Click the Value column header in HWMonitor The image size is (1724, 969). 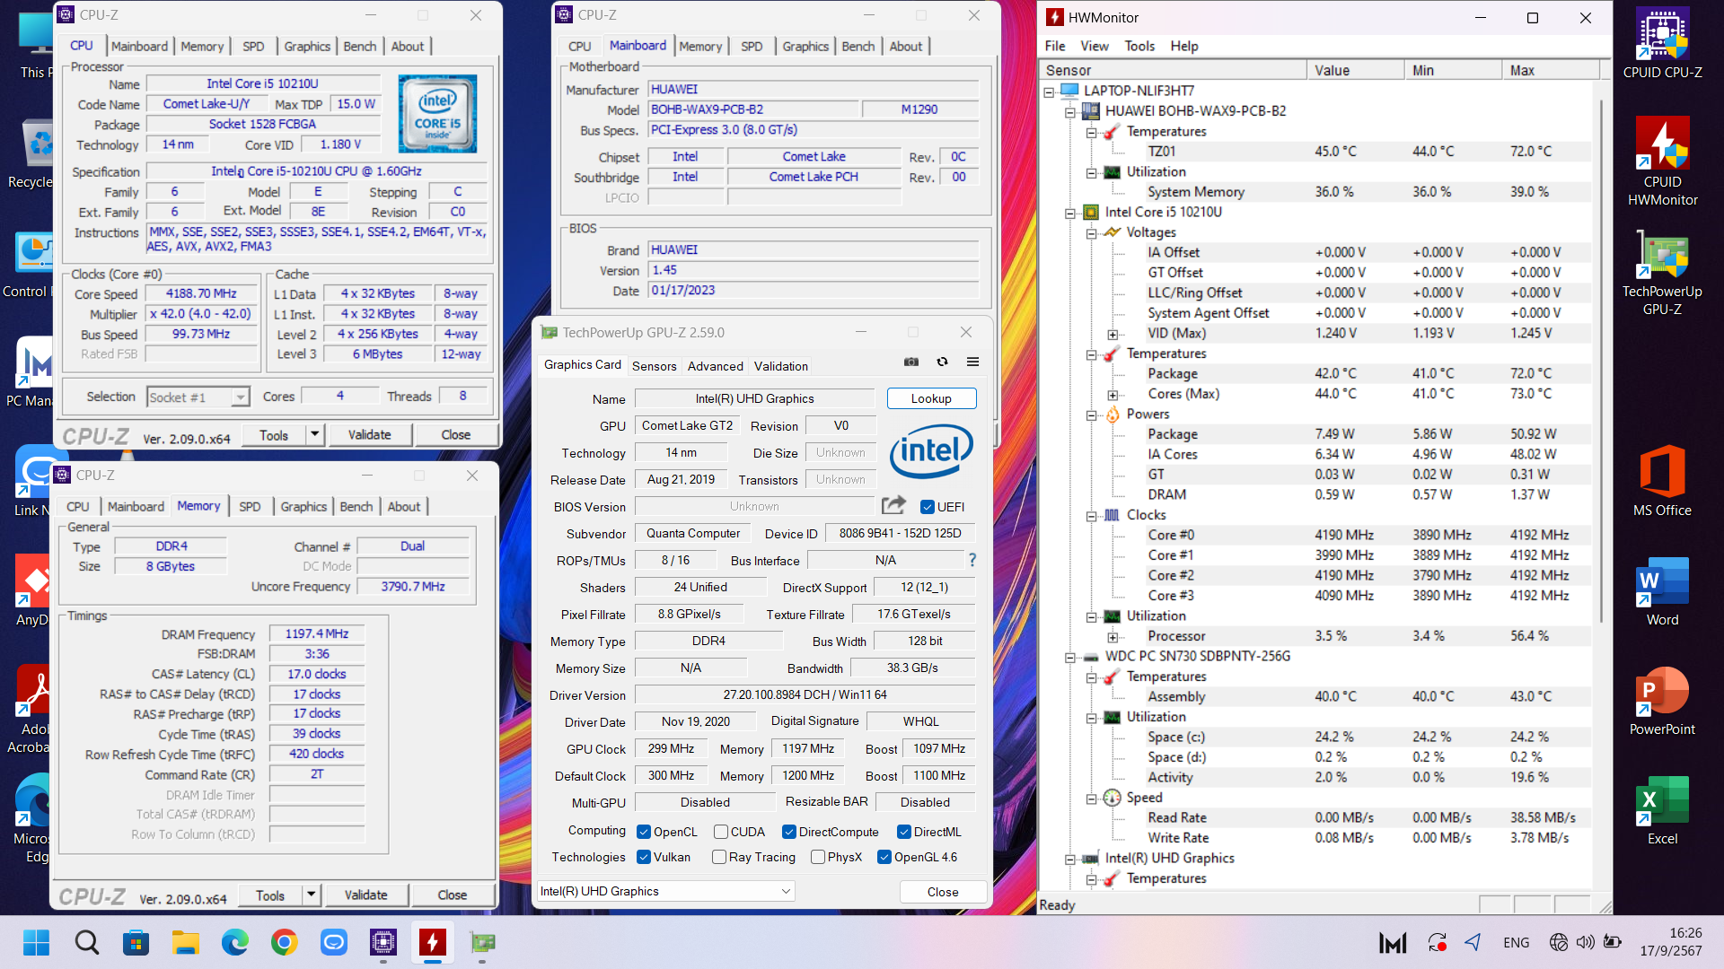point(1355,70)
